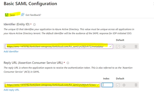Focus the Index input box
Screen dimensions: 154x95
click(x=107, y=85)
